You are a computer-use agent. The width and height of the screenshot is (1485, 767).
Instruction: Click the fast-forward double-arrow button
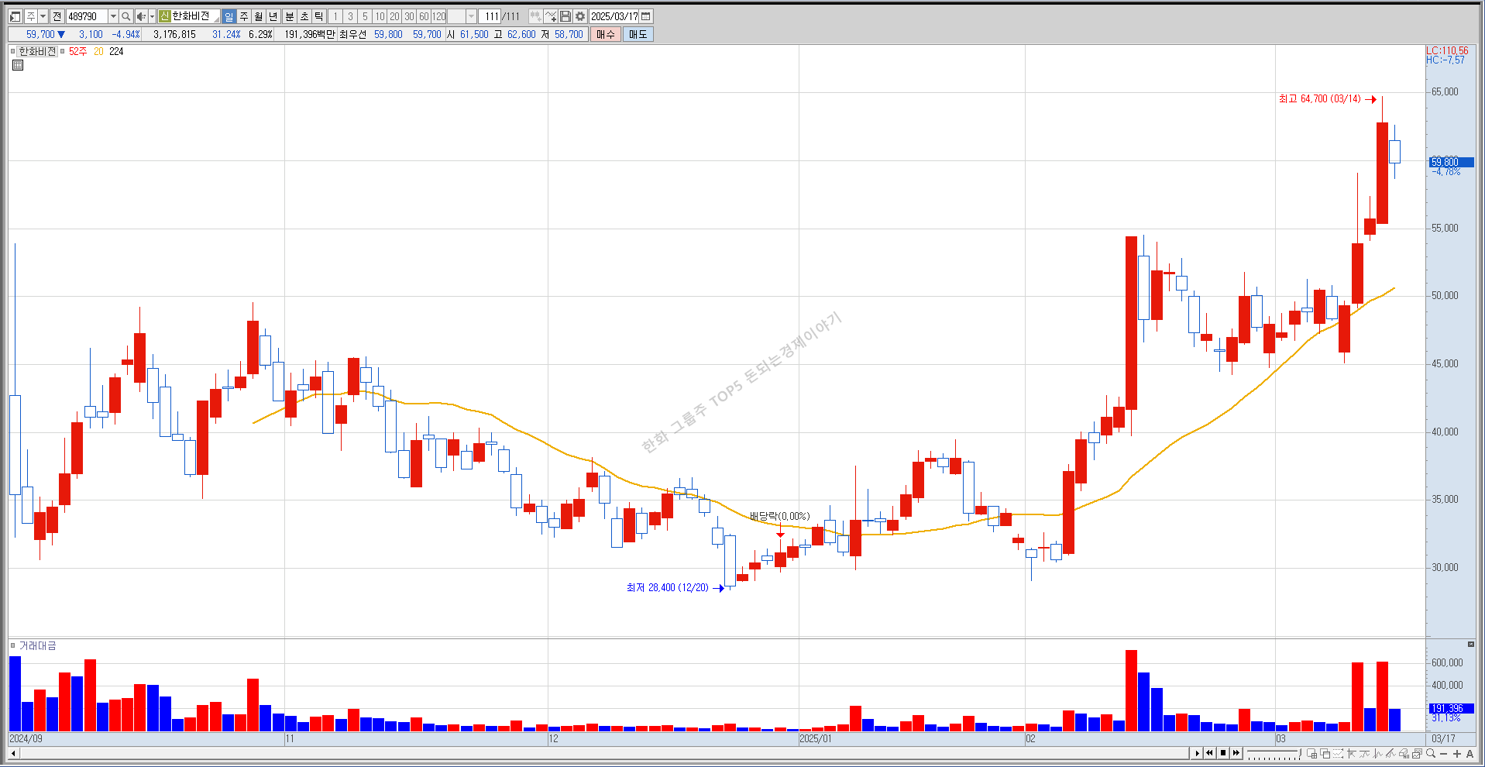1236,753
